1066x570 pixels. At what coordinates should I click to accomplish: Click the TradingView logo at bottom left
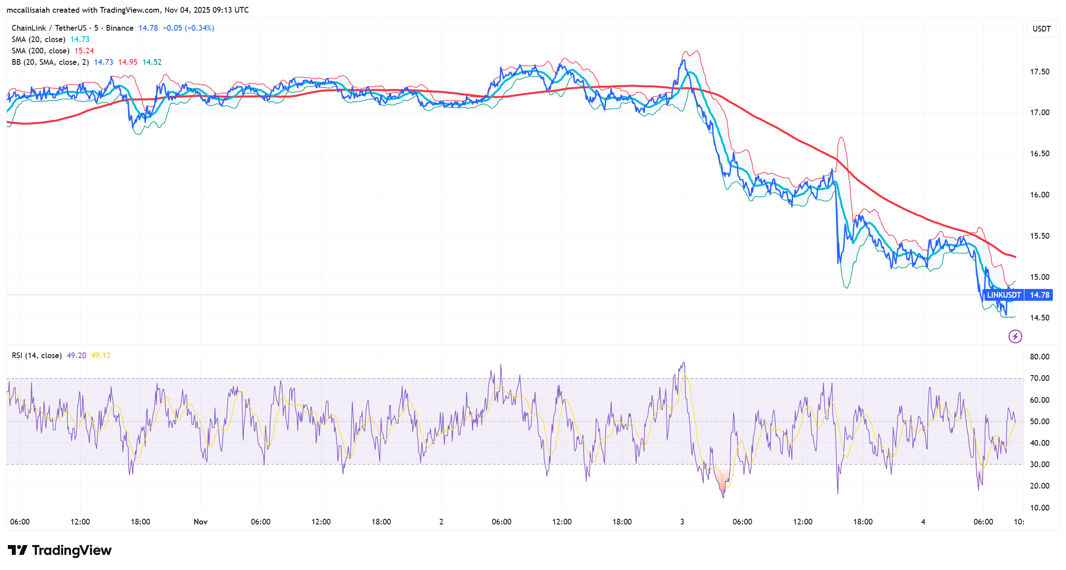click(60, 550)
